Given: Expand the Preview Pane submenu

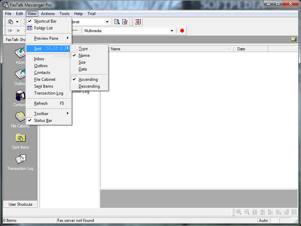Looking at the screenshot, I should (x=49, y=38).
